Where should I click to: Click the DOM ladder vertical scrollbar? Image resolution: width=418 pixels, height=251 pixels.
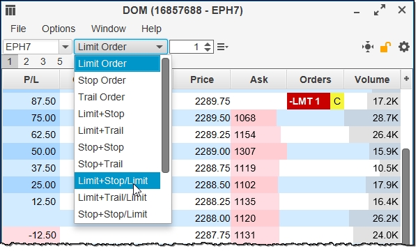[x=405, y=196]
